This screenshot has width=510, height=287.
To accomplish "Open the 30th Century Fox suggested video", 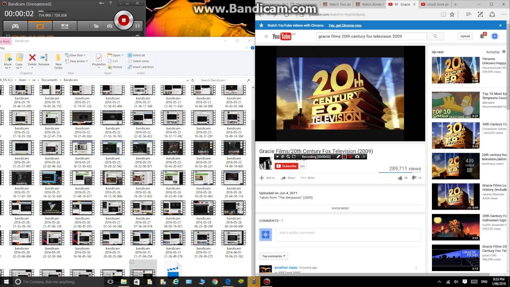I will pos(455,136).
